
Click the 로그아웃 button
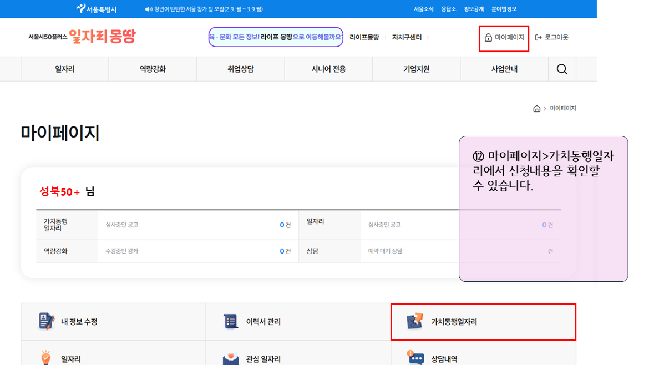tap(552, 38)
